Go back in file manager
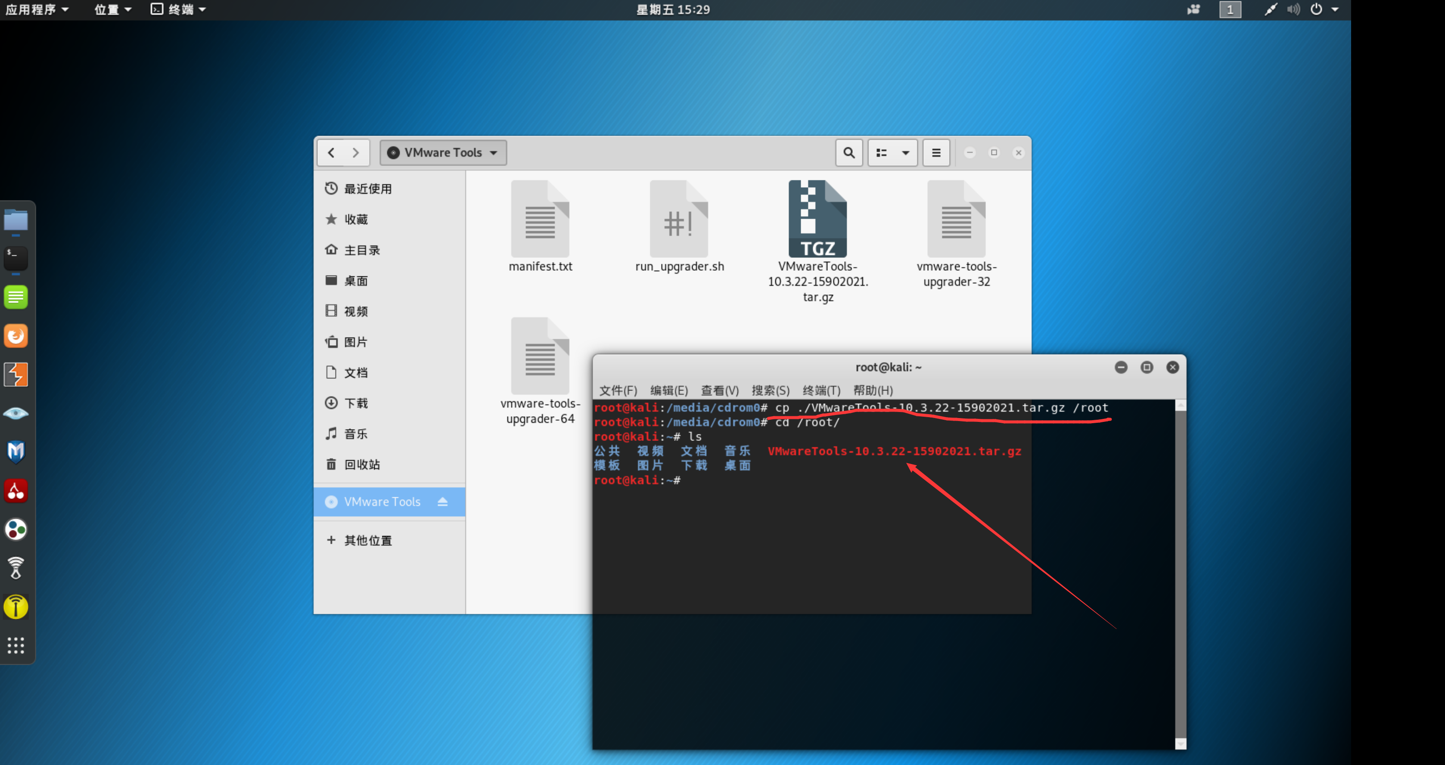The height and width of the screenshot is (765, 1445). 332,152
